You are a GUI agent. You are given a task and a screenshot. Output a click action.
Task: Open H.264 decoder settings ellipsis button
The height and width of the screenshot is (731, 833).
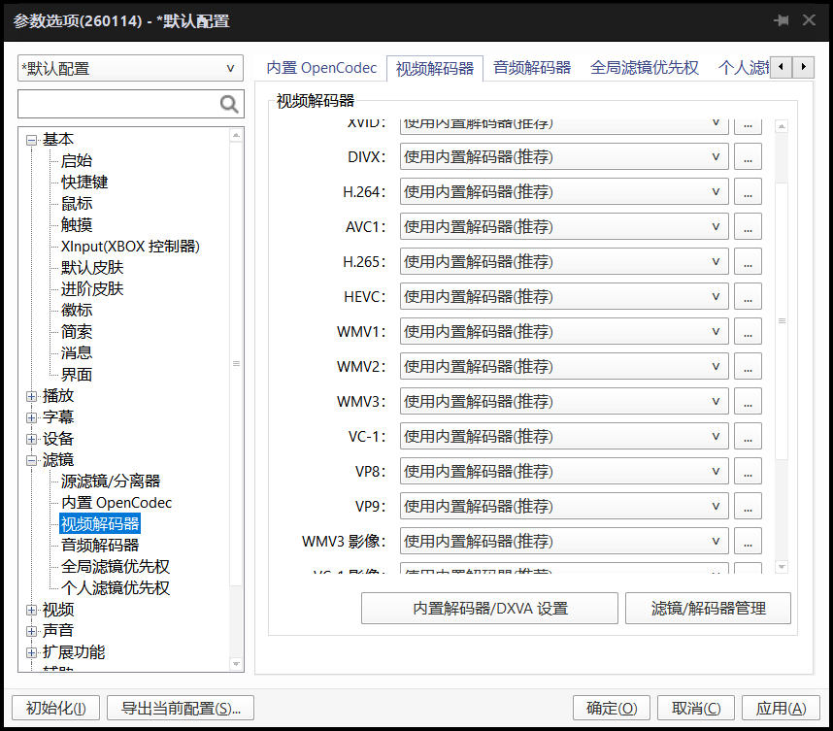[747, 192]
